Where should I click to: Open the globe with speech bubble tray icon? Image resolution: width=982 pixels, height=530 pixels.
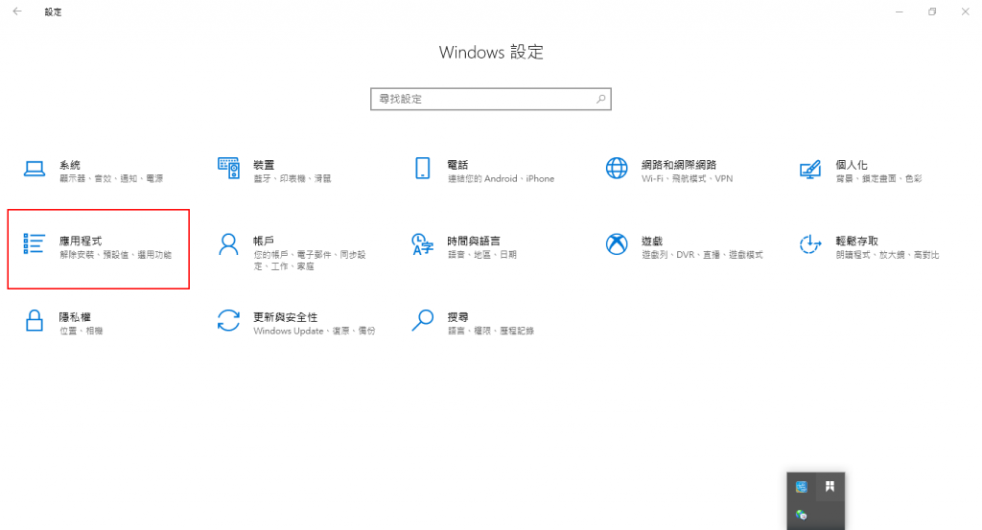tap(801, 515)
